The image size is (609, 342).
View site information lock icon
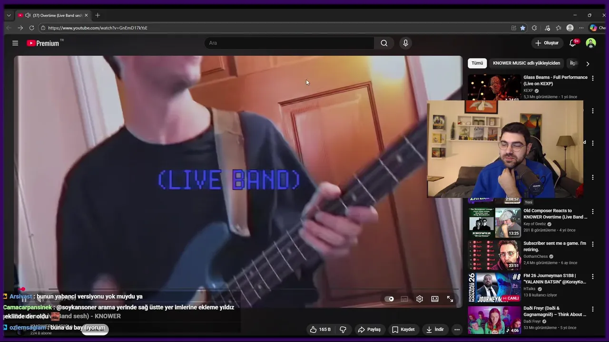tap(43, 28)
